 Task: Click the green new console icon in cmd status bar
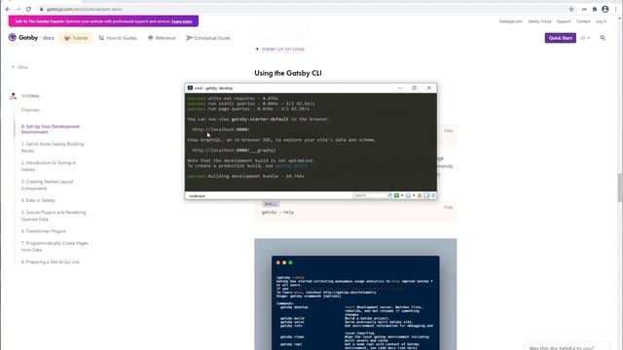click(396, 195)
